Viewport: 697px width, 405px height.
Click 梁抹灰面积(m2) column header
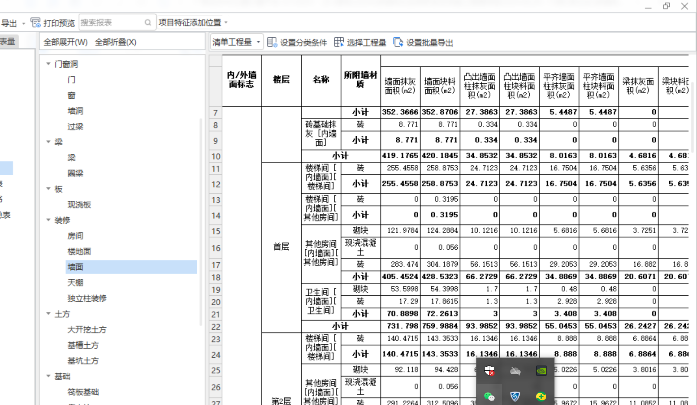(638, 86)
